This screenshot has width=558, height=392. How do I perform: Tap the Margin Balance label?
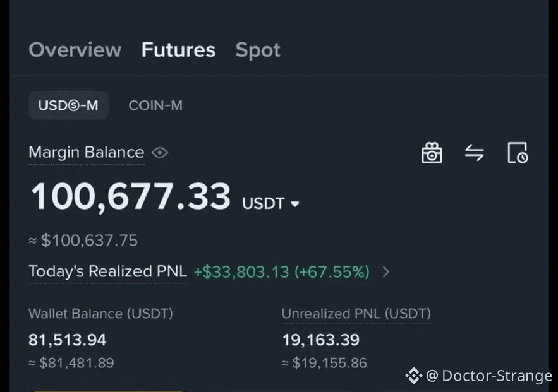click(86, 153)
